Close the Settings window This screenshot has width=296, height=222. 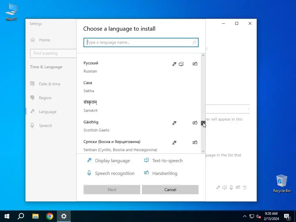250,23
